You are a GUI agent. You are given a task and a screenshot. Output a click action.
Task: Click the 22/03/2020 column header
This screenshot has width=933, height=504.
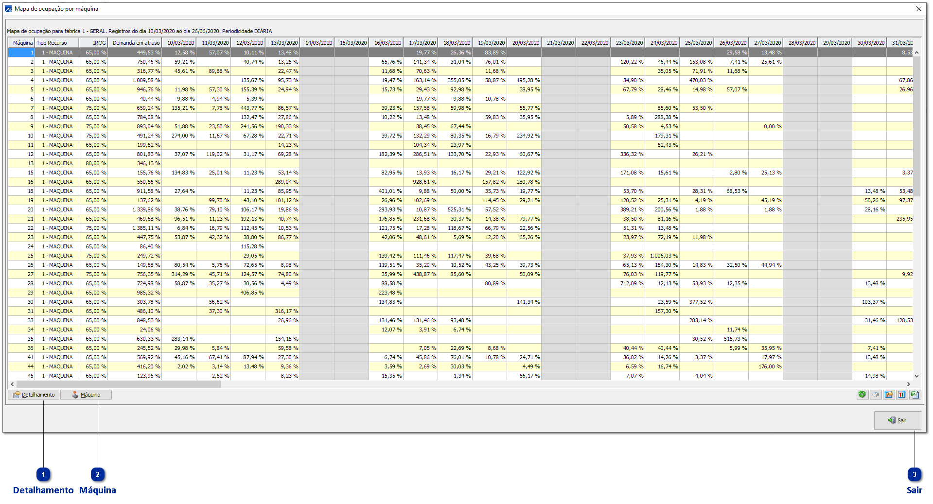[593, 43]
